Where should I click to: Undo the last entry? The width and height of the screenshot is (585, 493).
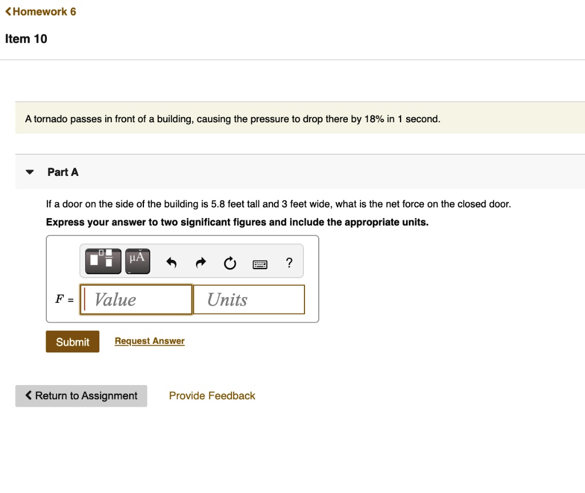pyautogui.click(x=171, y=263)
